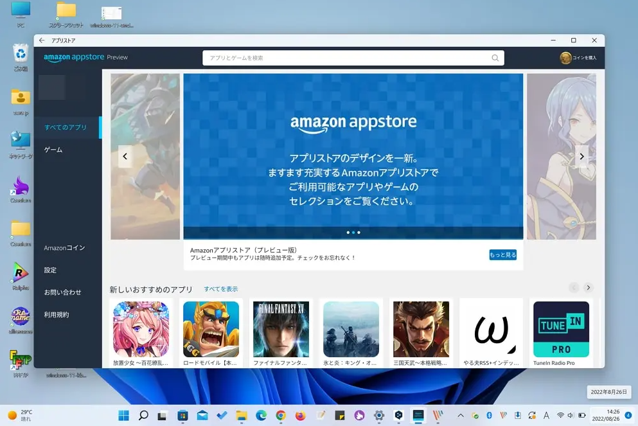Click the すべてを表示 link
The height and width of the screenshot is (426, 638).
(220, 289)
